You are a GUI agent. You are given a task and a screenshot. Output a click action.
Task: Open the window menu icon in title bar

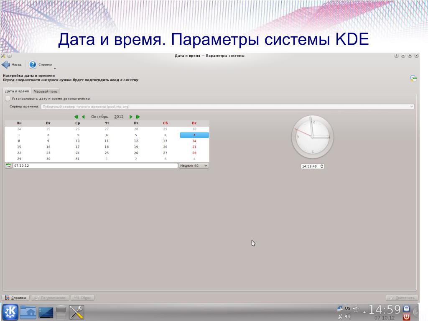tap(3, 56)
